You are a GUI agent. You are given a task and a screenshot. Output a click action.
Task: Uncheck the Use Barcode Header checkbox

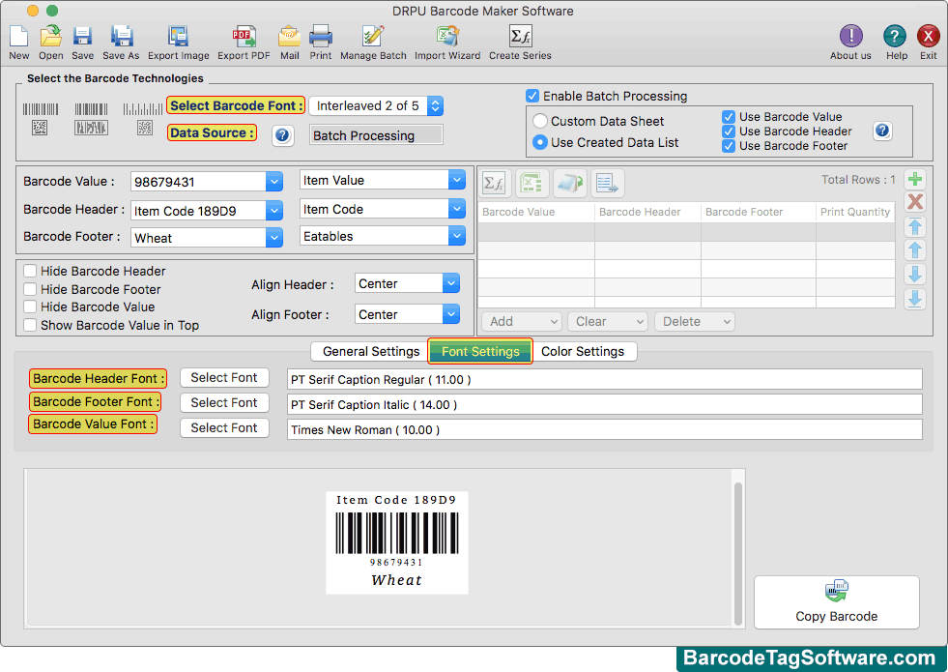pyautogui.click(x=729, y=131)
